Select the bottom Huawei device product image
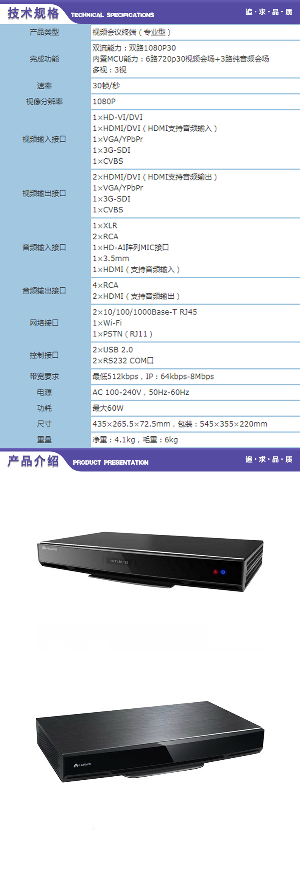This screenshot has height=871, width=300. [150, 741]
